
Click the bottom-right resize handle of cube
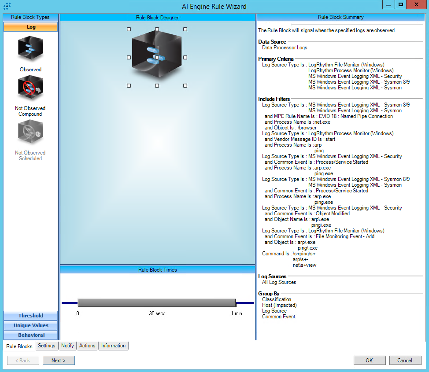click(x=185, y=86)
